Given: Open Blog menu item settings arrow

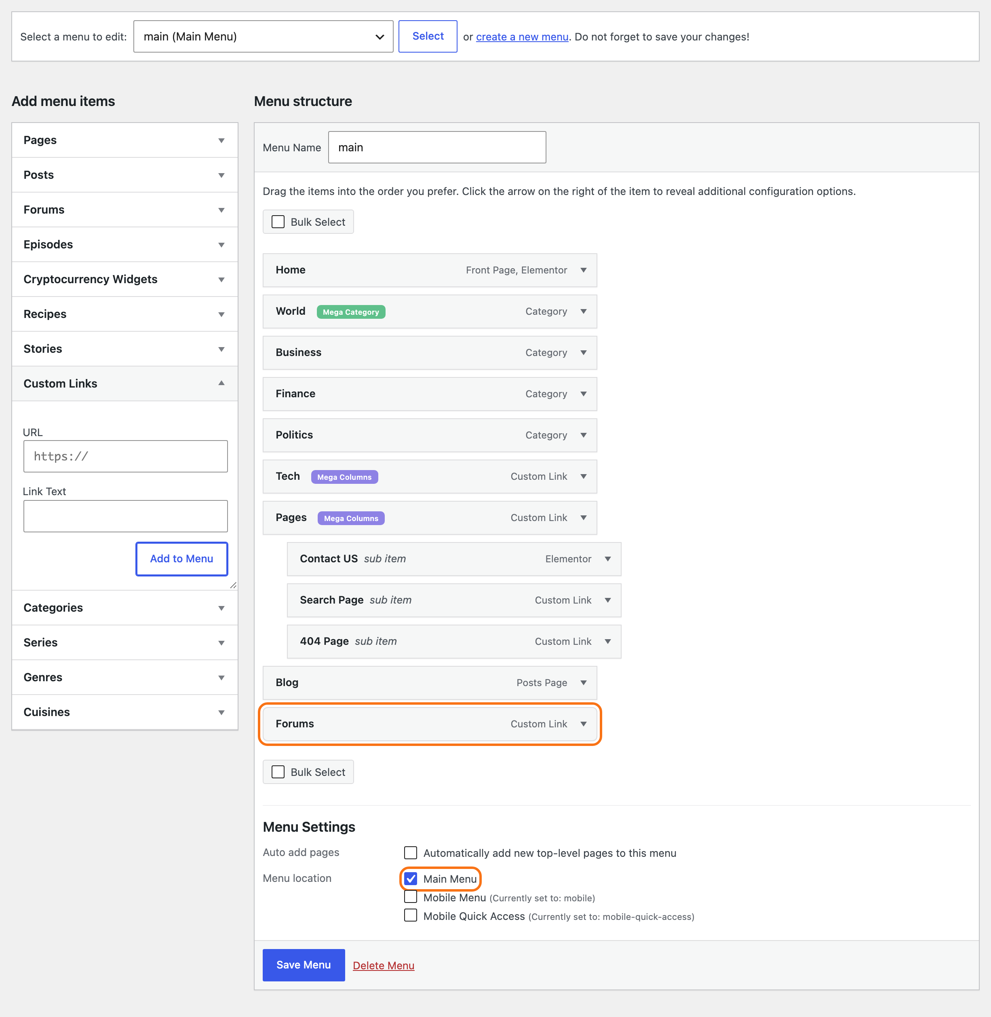Looking at the screenshot, I should tap(584, 683).
